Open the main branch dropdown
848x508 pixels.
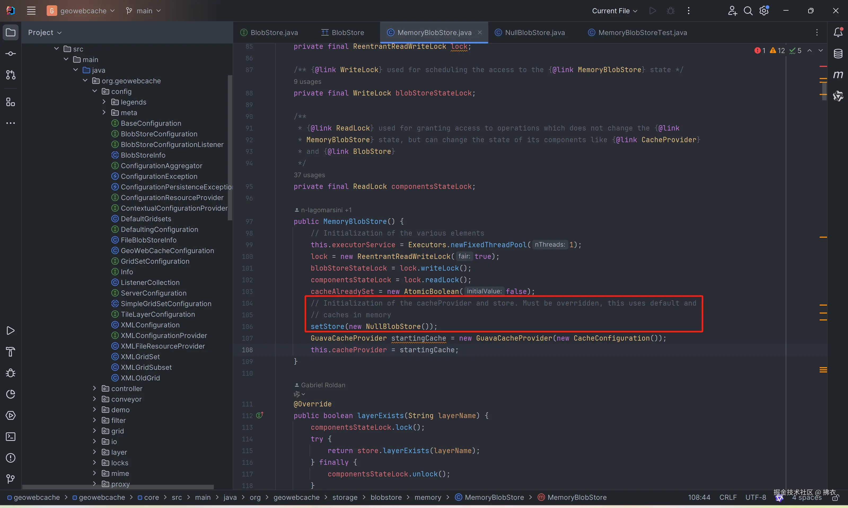(144, 11)
